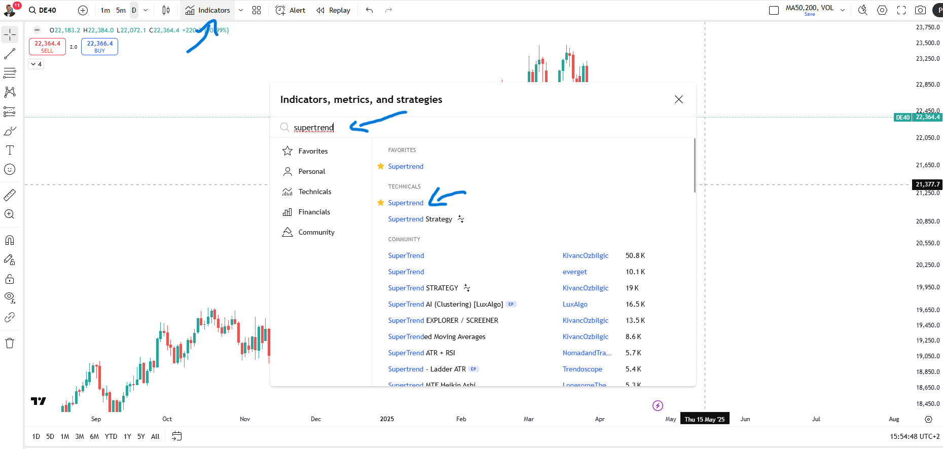Toggle stay in drawing mode
Image resolution: width=943 pixels, height=449 pixels.
tap(10, 259)
